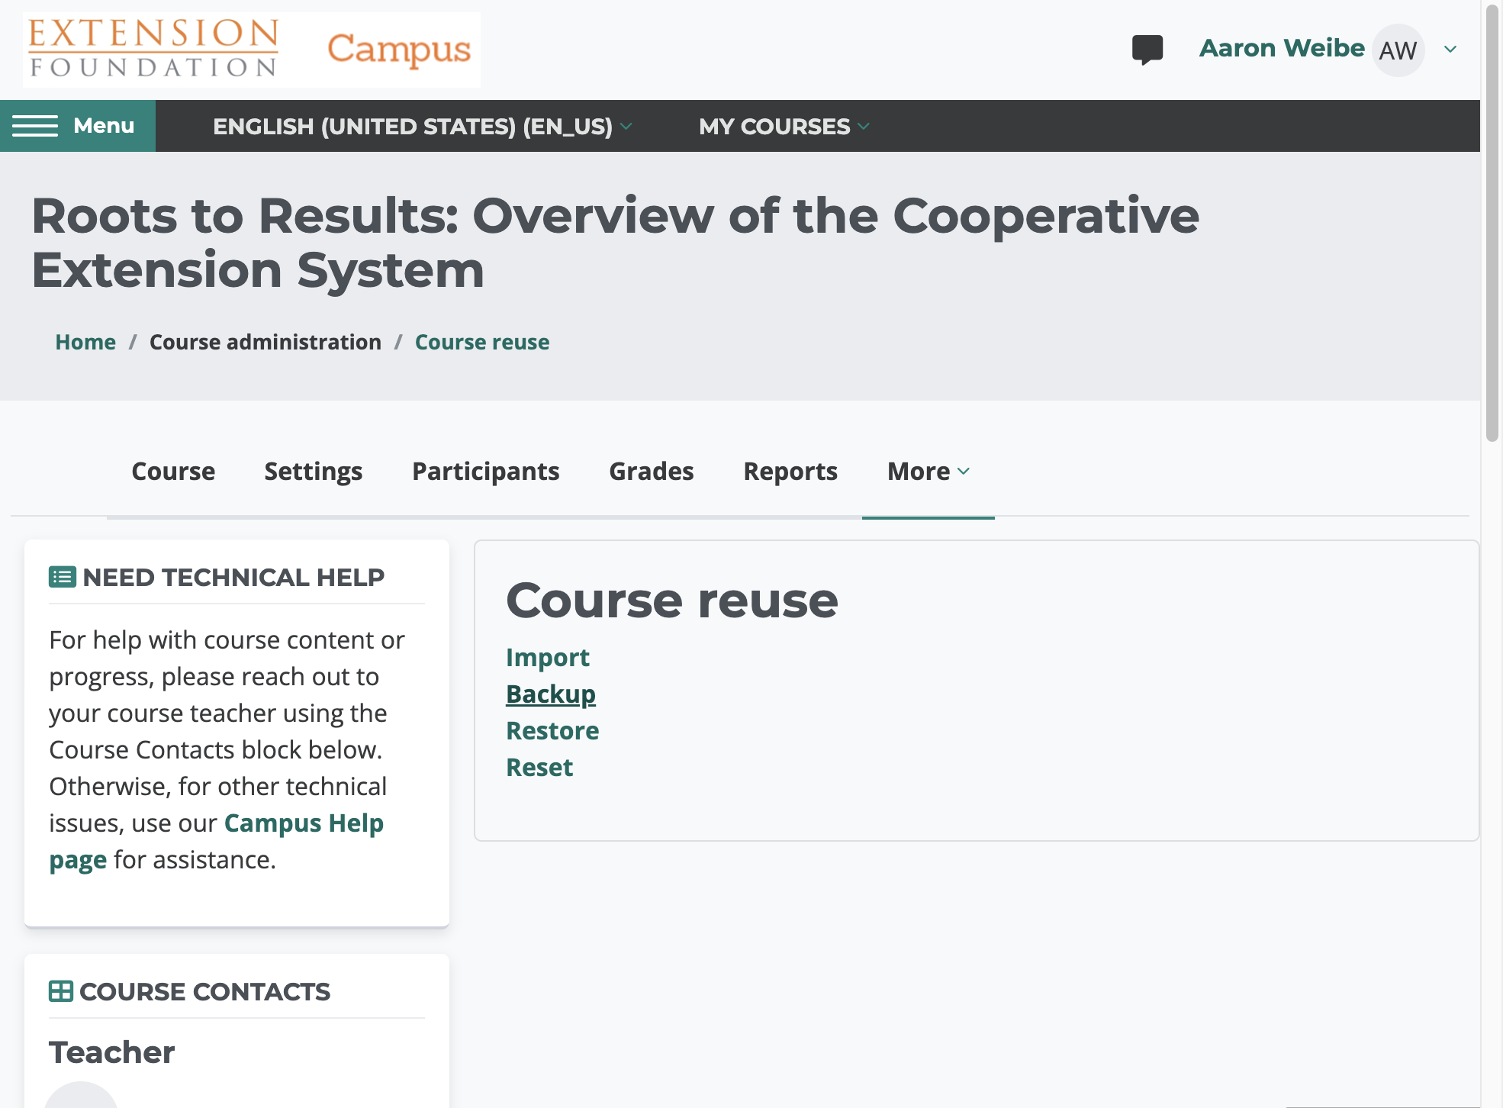Select the Reports tab
The image size is (1503, 1108).
pyautogui.click(x=790, y=472)
